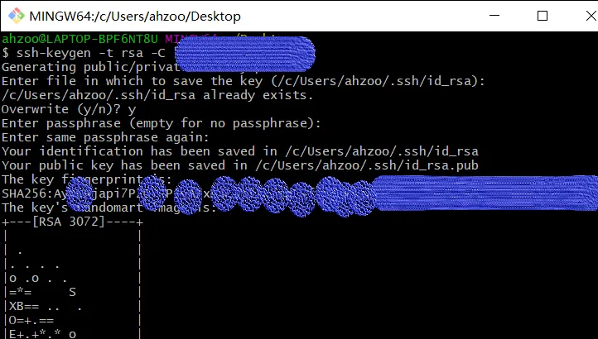The width and height of the screenshot is (598, 339).
Task: Click the MINGW64 terminal icon in title bar
Action: [x=15, y=16]
